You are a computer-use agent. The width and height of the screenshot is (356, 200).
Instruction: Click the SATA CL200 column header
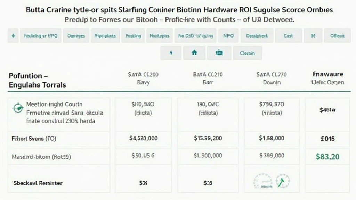143,78
